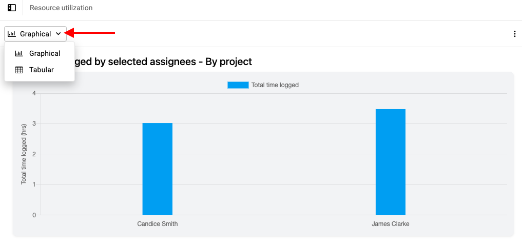Toggle the Total time logged legend swatch
The height and width of the screenshot is (246, 522).
238,85
